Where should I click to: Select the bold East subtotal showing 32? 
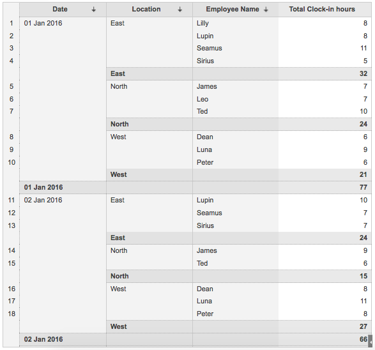(x=239, y=73)
